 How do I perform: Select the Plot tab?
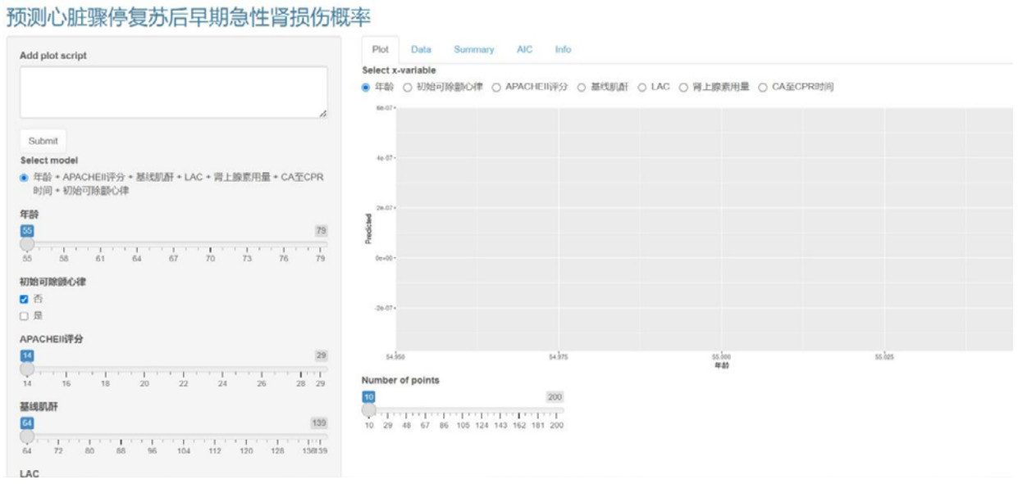(380, 50)
